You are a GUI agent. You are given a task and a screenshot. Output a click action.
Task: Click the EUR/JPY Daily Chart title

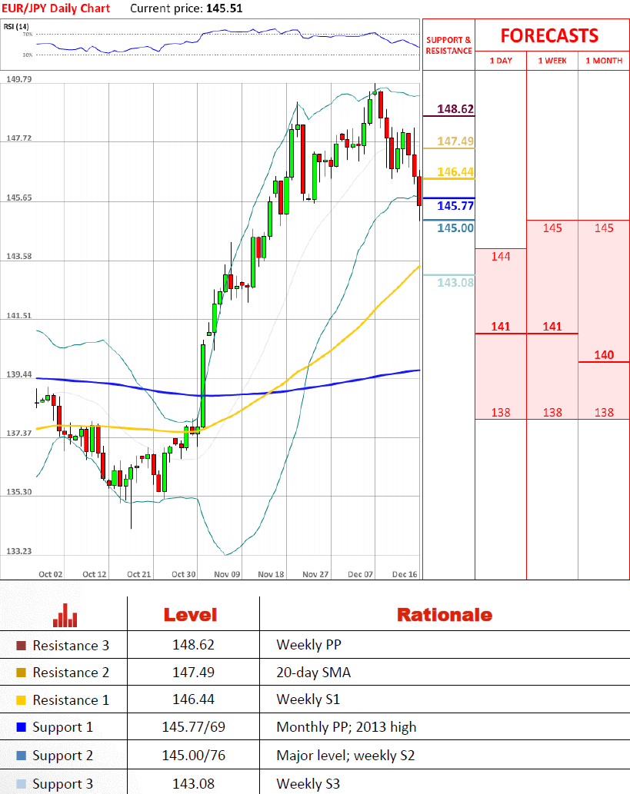coord(55,8)
